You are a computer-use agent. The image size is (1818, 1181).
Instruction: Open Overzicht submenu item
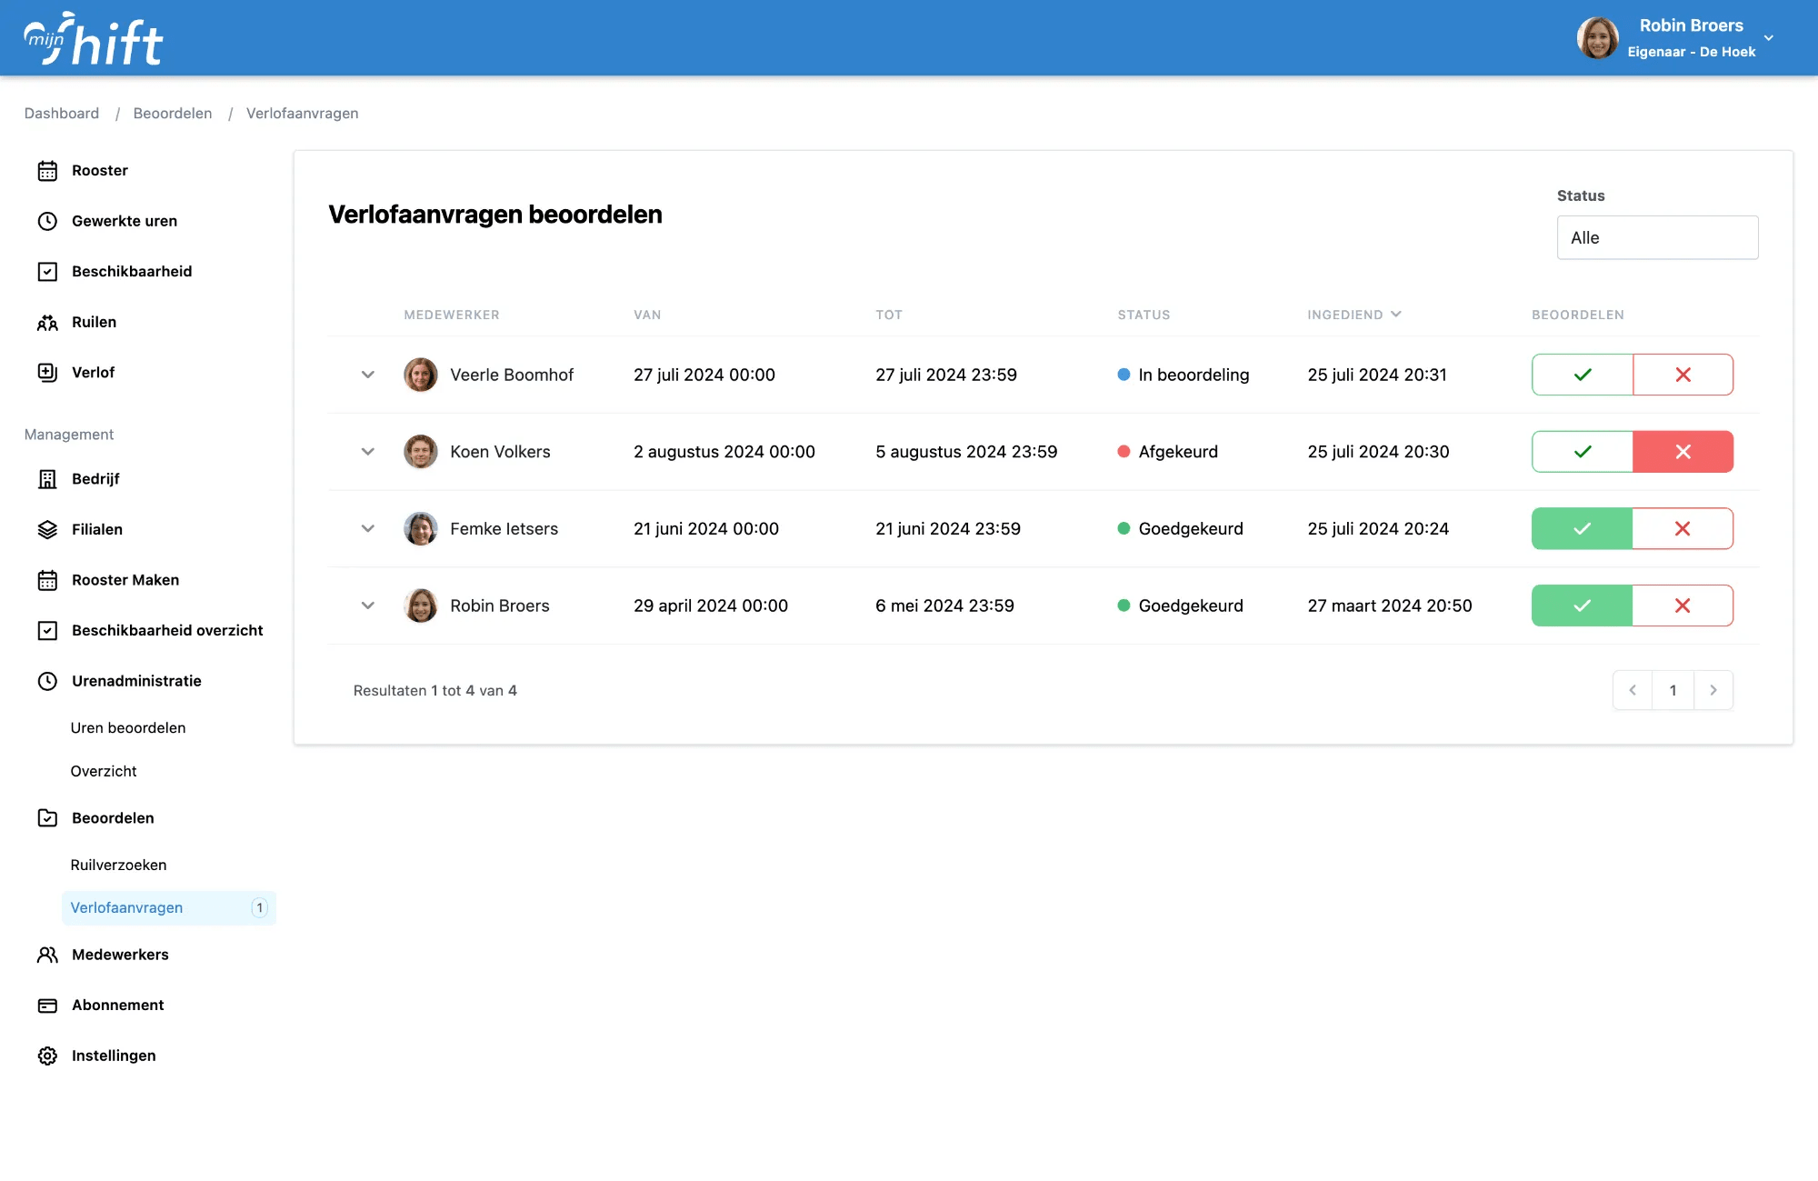(104, 771)
